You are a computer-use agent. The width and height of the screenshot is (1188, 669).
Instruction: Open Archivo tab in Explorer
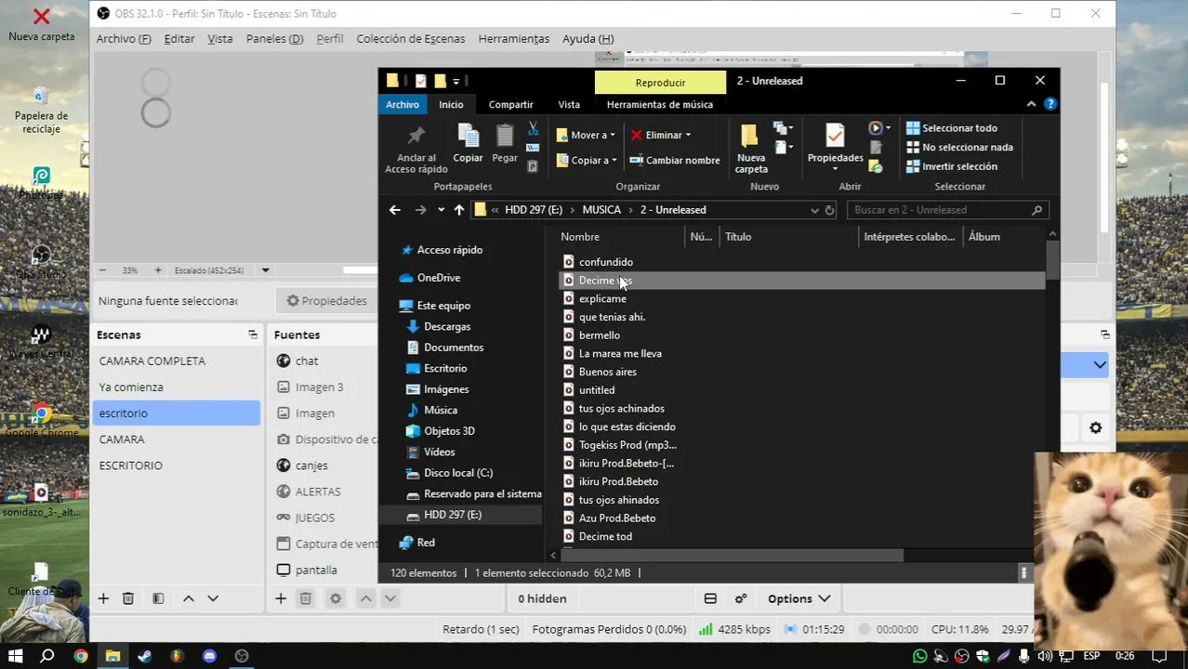coord(403,104)
